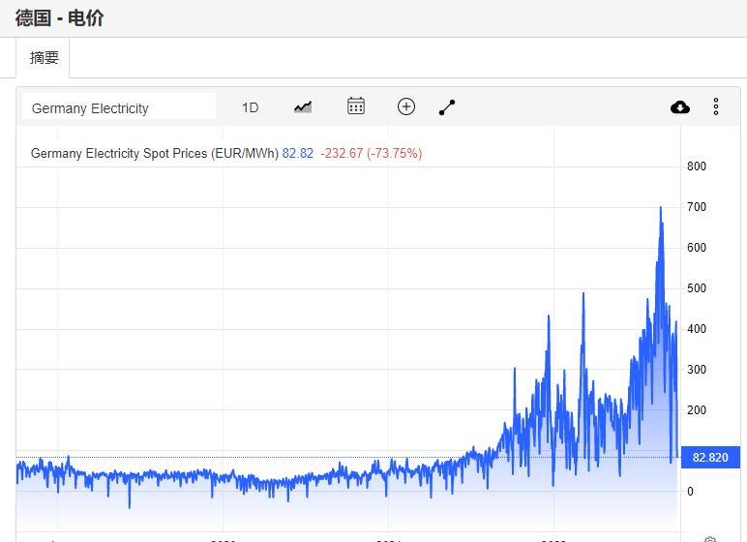Add a comparison with the plus icon

[405, 106]
